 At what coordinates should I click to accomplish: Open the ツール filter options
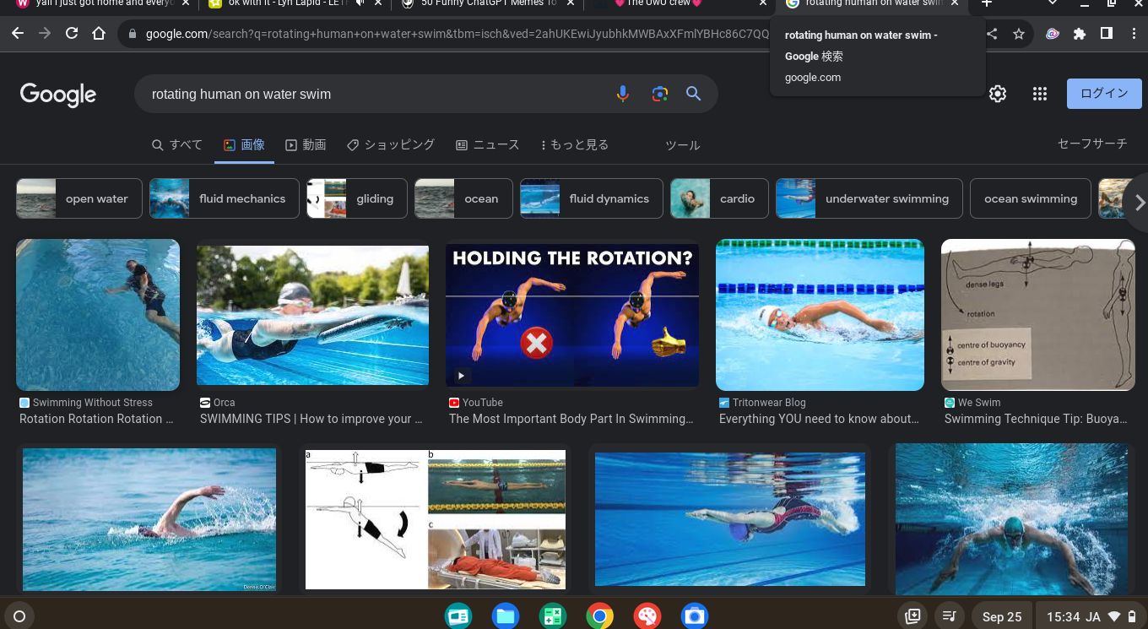click(682, 145)
